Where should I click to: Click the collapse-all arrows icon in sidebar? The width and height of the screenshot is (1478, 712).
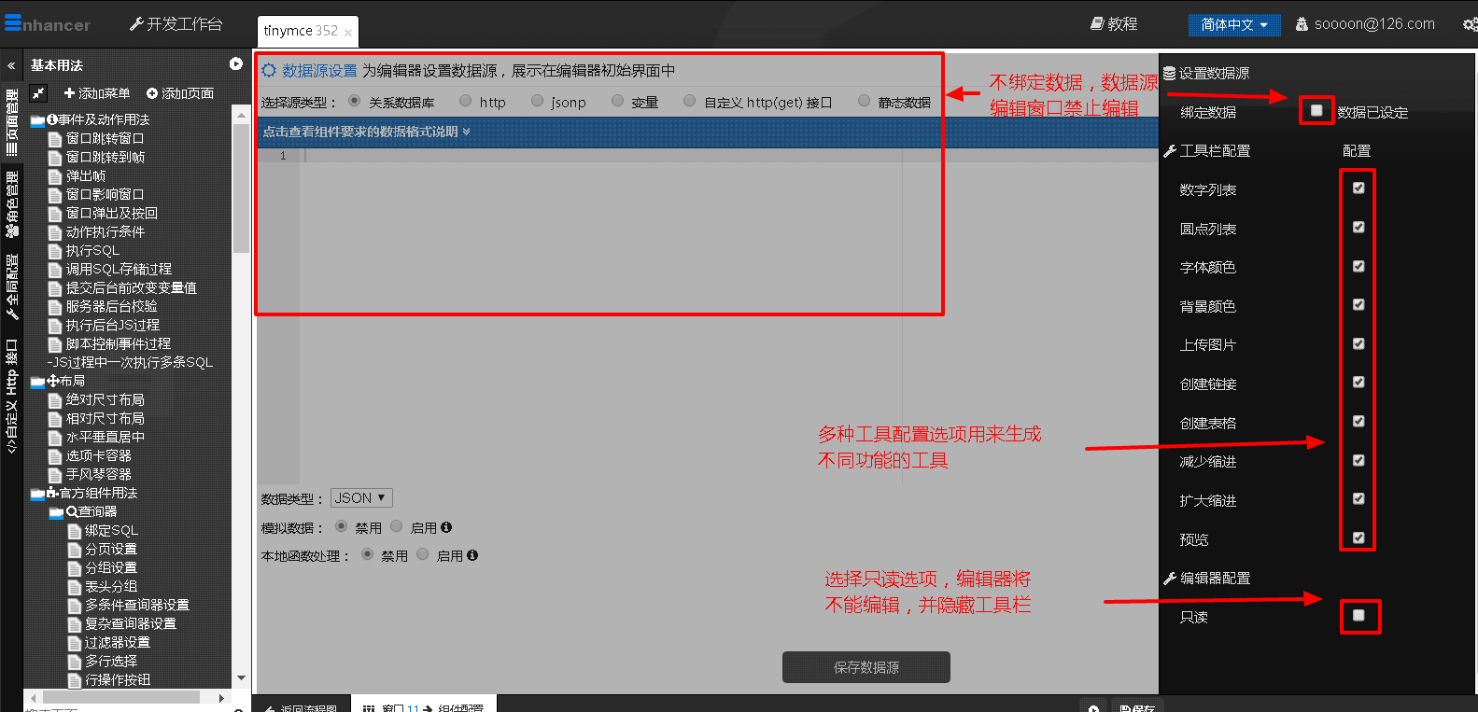pos(38,92)
